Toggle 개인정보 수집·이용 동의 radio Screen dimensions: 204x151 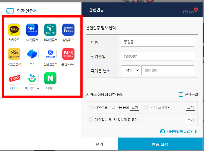click(91, 107)
